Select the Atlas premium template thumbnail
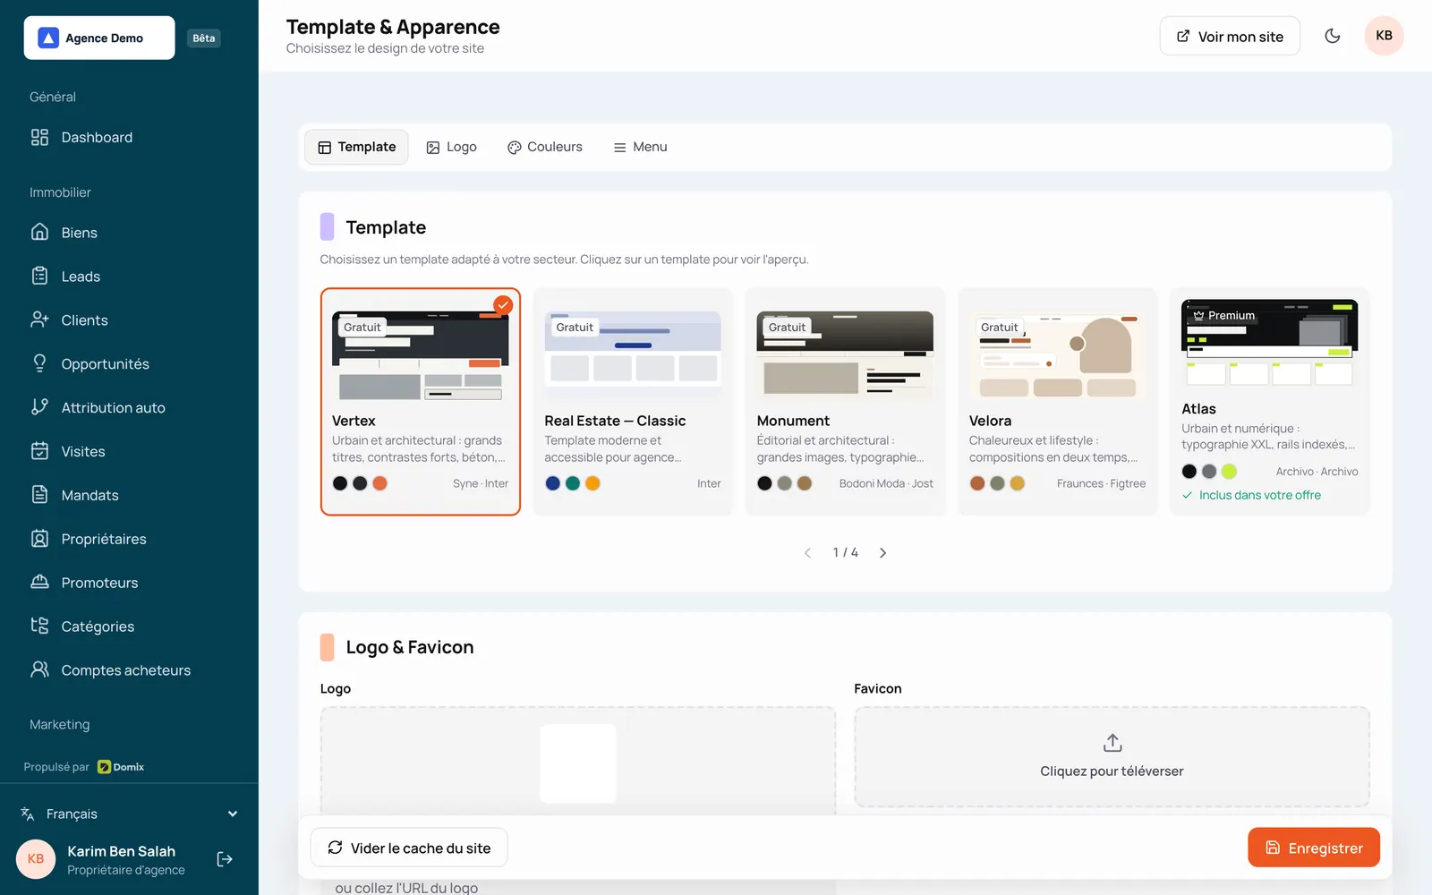Image resolution: width=1432 pixels, height=895 pixels. tap(1269, 344)
